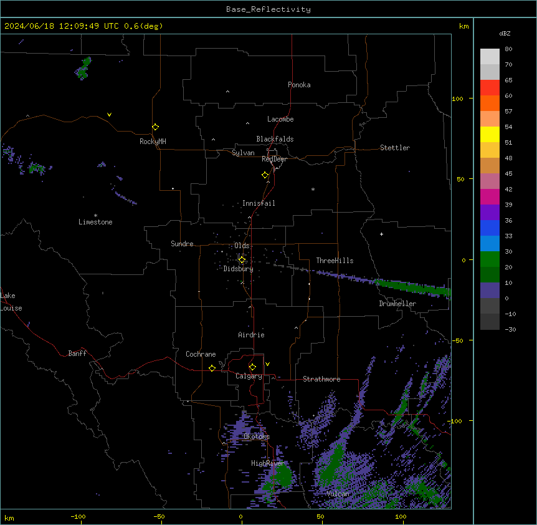
Task: Select the yellow diamond marker below RedDeer
Action: 265,175
